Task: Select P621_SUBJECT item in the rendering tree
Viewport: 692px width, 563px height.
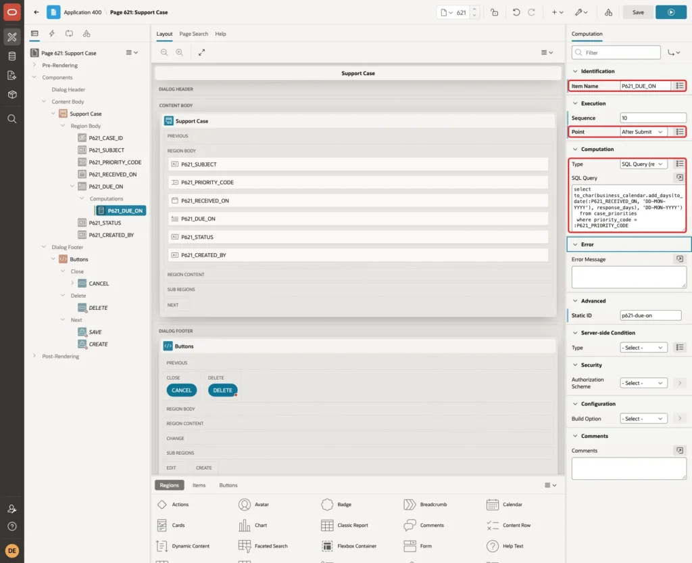Action: click(x=106, y=150)
